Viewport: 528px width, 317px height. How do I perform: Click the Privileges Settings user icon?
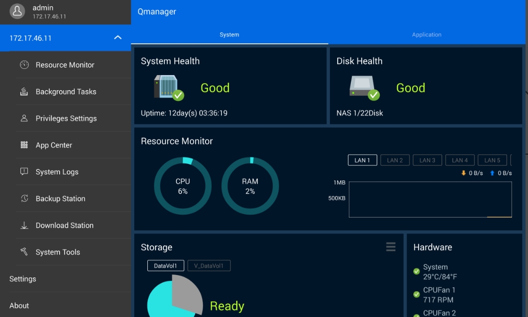tap(24, 119)
